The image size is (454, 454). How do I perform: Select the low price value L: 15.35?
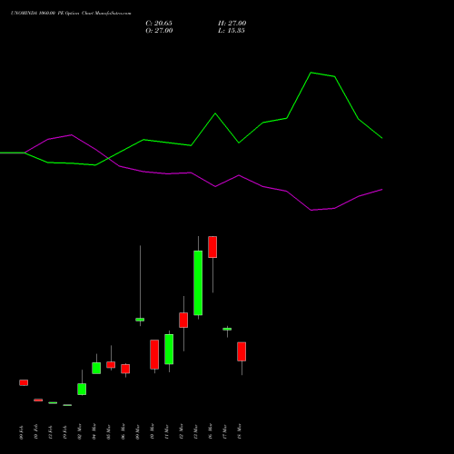point(232,31)
